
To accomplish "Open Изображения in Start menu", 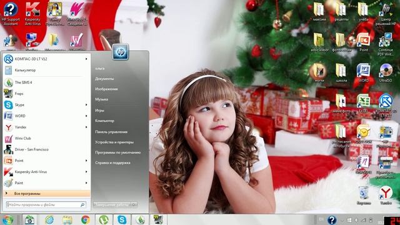I will 106,89.
